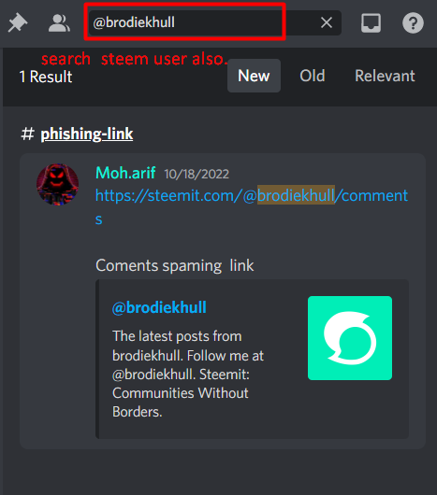Screen dimensions: 437x495
Task: Click the 'Coments spaming link' message text
Action: [x=175, y=265]
